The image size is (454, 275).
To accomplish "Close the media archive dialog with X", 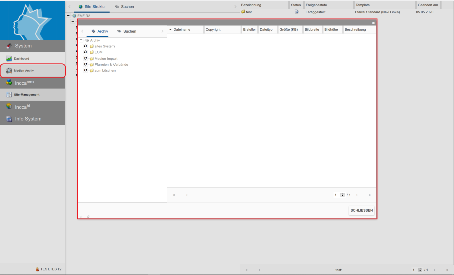I will [x=373, y=23].
